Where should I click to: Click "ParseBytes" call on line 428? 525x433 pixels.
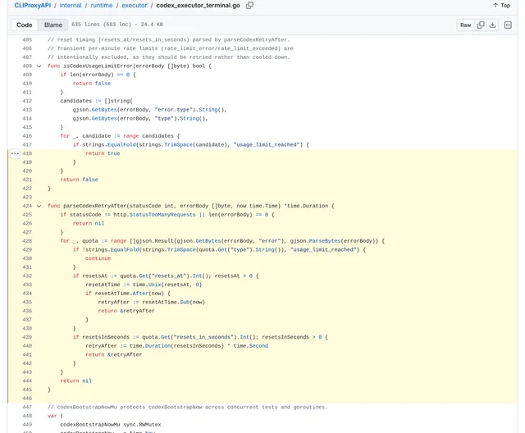tap(325, 241)
